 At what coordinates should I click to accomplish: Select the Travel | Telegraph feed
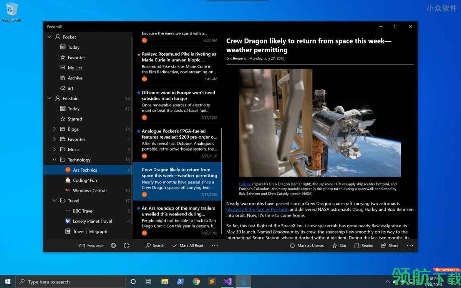[x=88, y=232]
